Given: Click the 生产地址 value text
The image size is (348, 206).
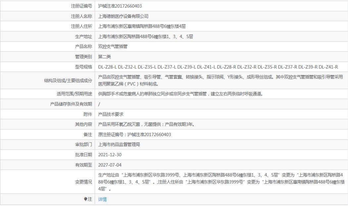Looking at the screenshot, I should (x=146, y=36).
